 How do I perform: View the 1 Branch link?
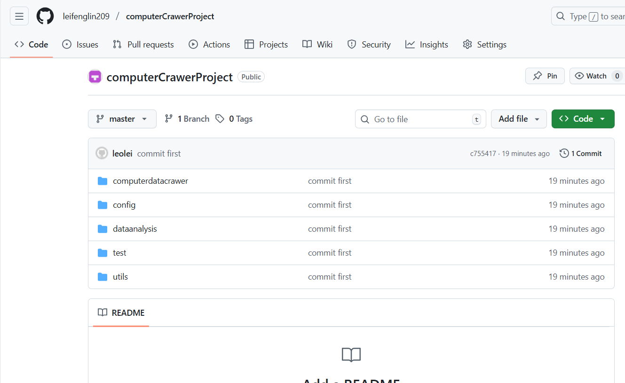pyautogui.click(x=187, y=119)
